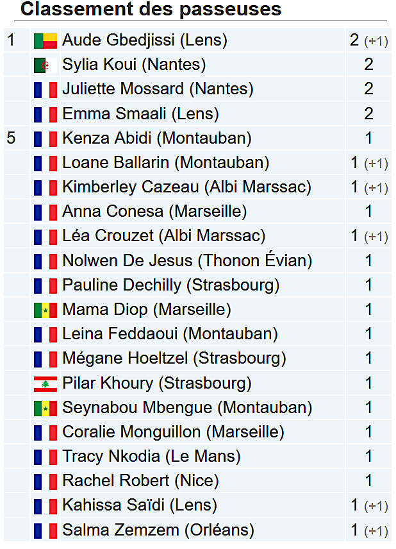Follow the Loane Ballarin link

(115, 163)
